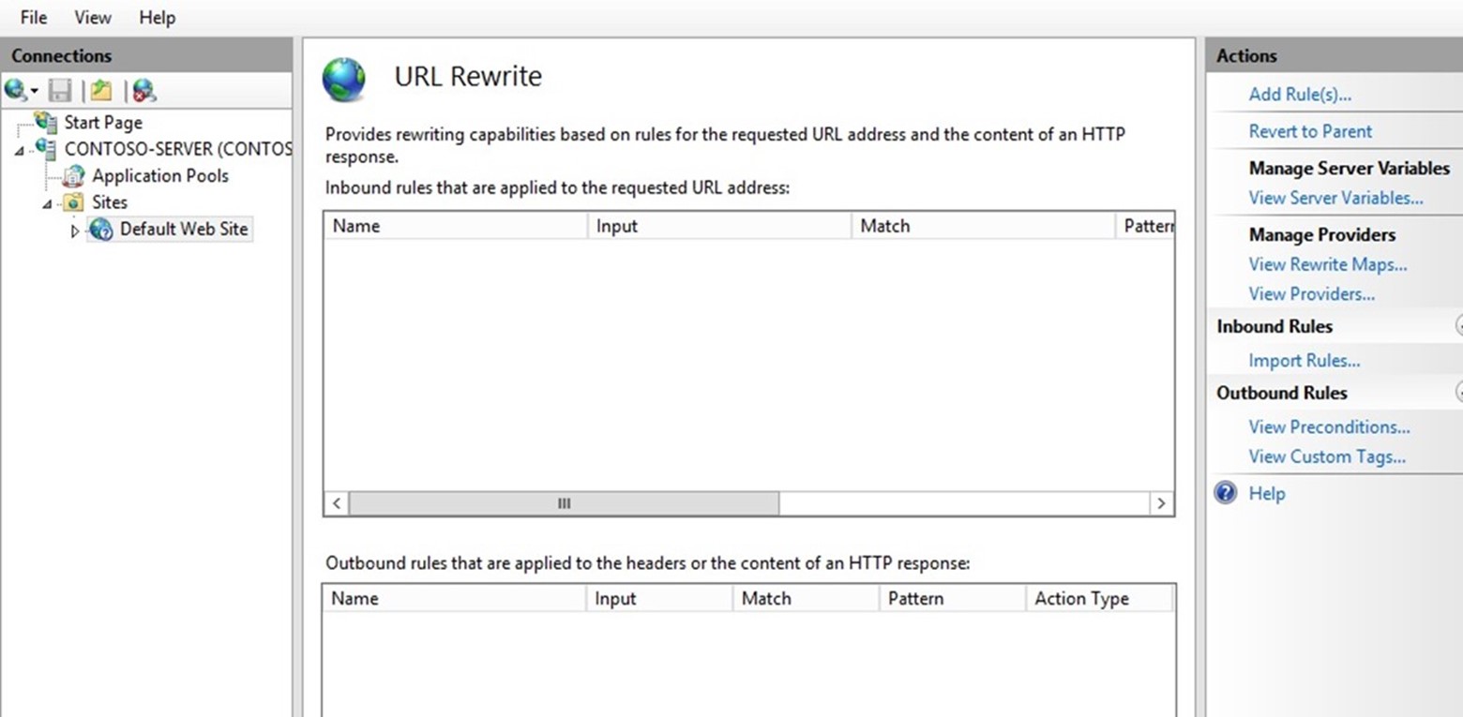Click inbound list scroll left arrow
Viewport: 1463px width, 717px height.
(337, 503)
